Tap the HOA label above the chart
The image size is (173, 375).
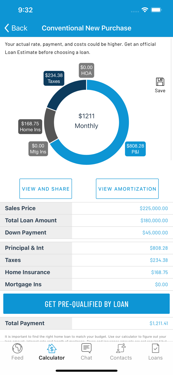[x=86, y=70]
